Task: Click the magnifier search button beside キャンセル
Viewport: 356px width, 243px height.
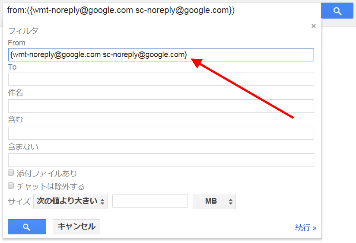Action: pos(27,227)
